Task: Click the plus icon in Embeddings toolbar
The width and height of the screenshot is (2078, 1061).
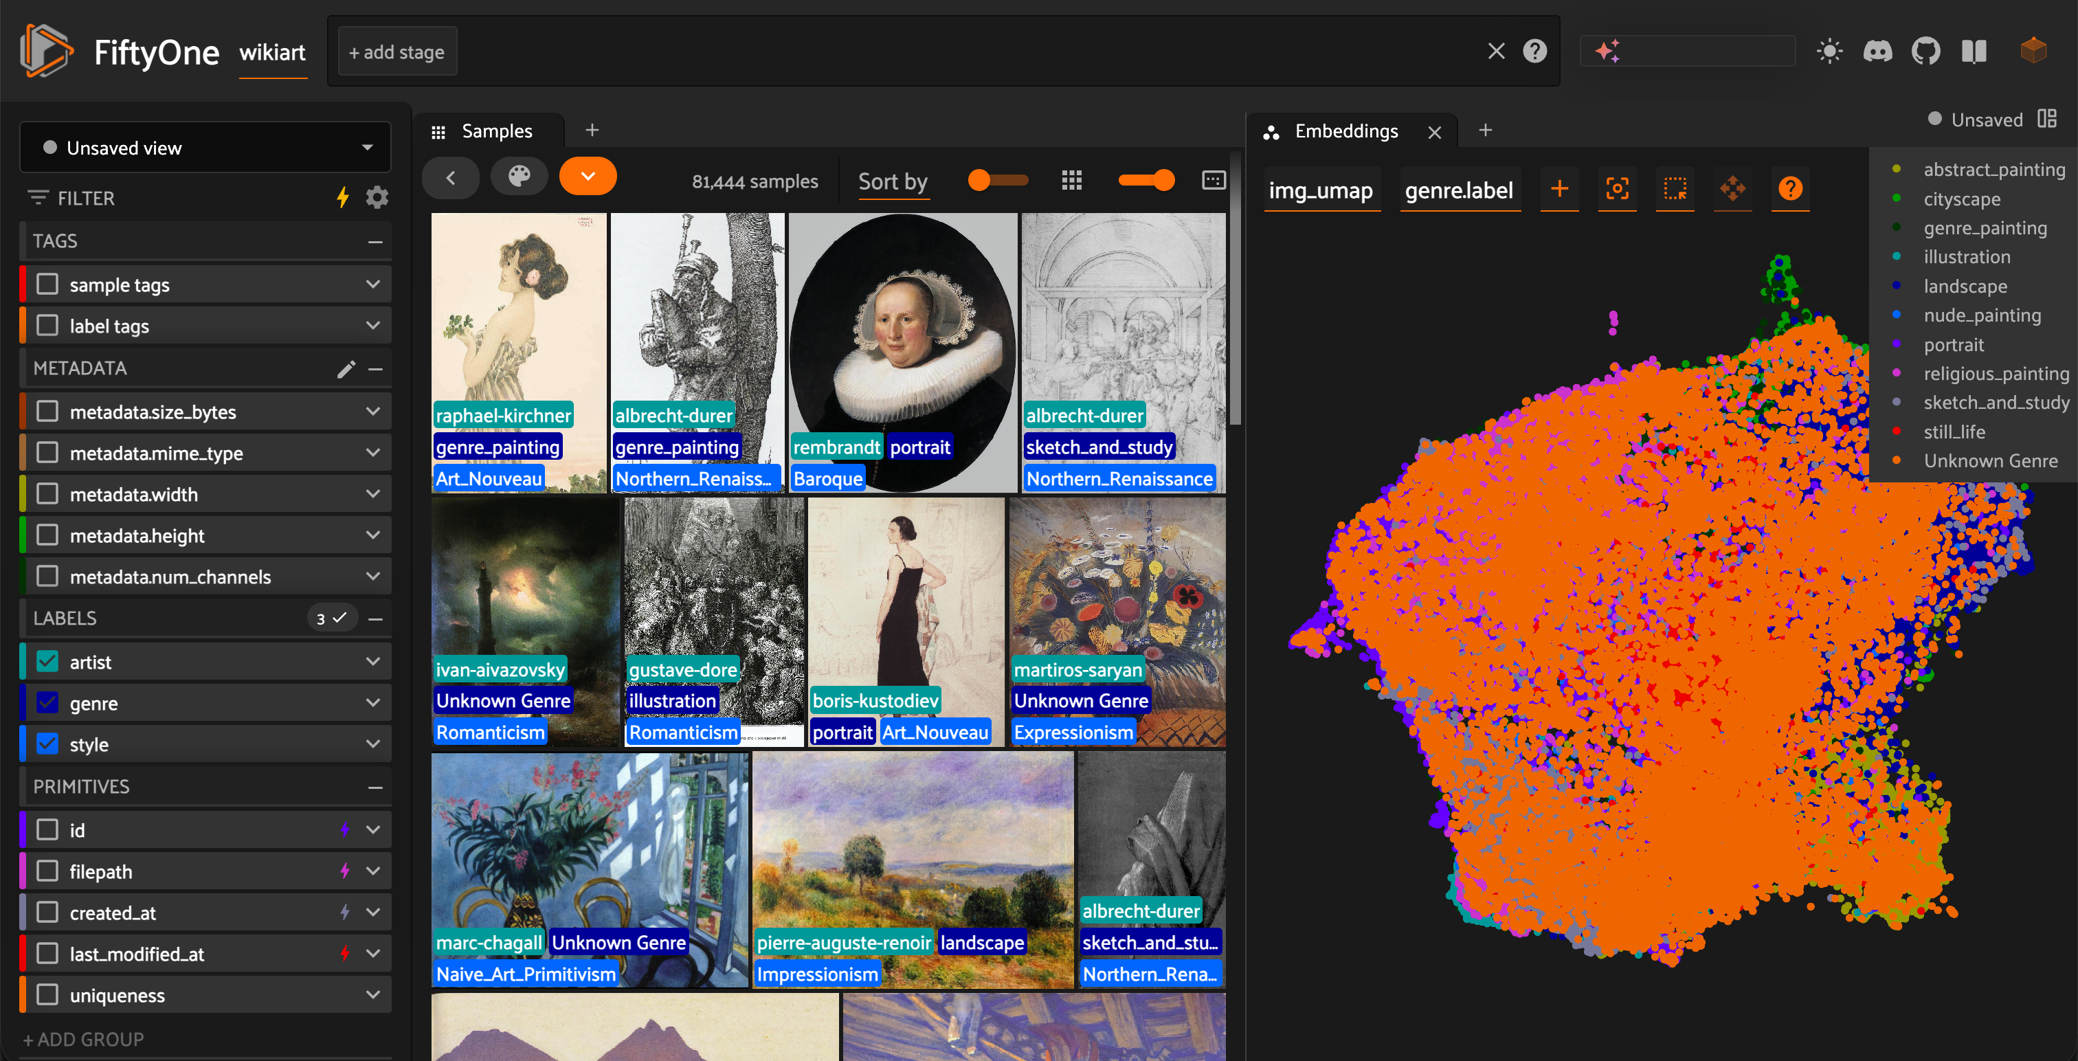Action: pos(1559,190)
